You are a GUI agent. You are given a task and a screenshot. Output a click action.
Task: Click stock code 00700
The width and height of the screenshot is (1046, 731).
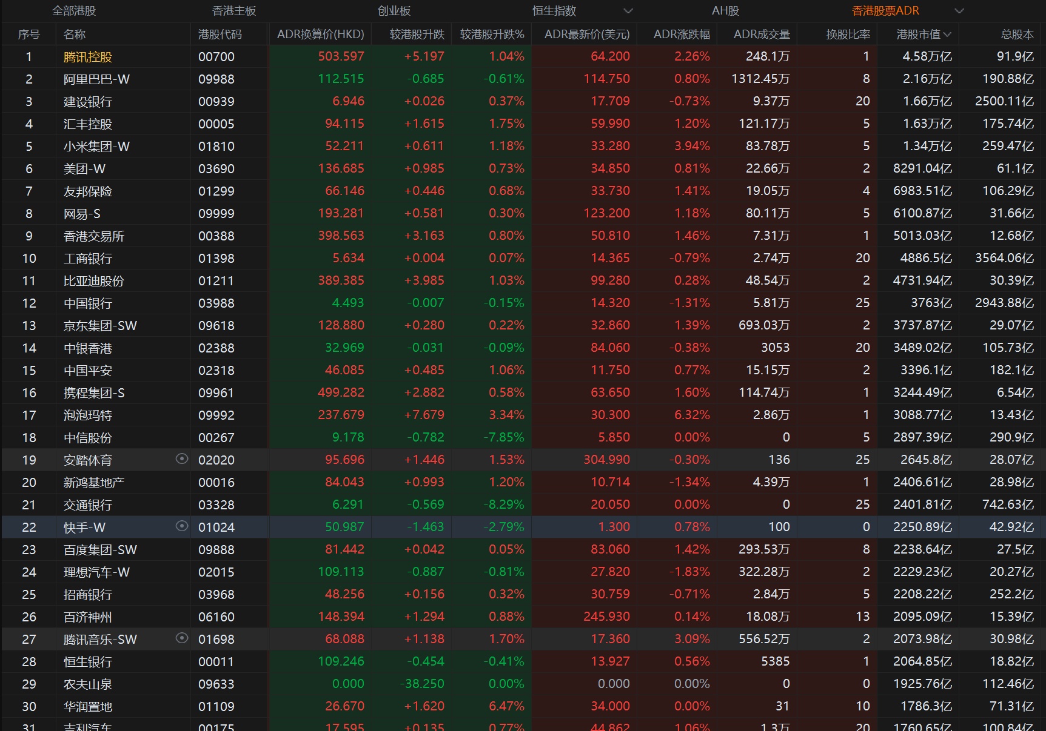click(x=216, y=57)
